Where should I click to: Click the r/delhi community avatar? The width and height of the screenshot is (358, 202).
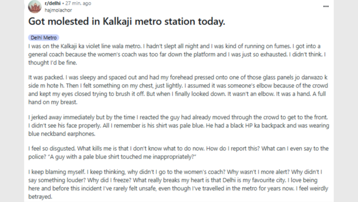point(35,6)
